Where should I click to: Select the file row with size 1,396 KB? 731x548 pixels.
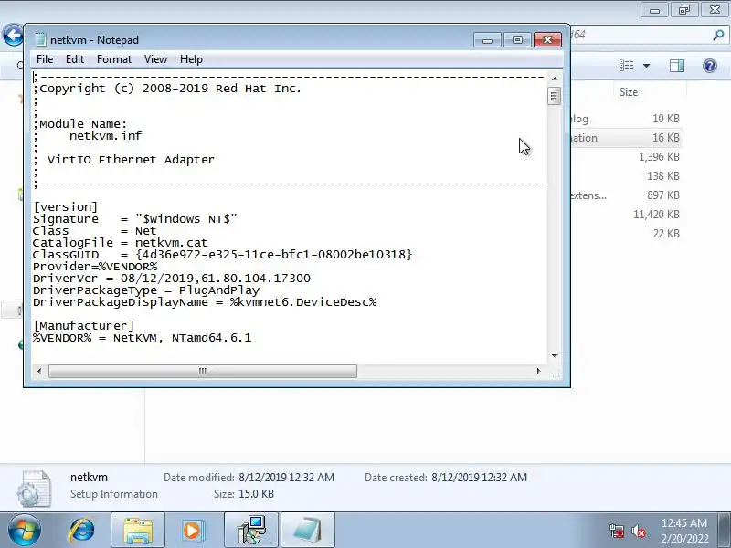click(x=626, y=157)
